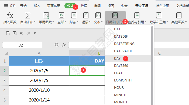Expand the quick access toolbar customize arrow
This screenshot has width=189, height=105.
tap(35, 33)
